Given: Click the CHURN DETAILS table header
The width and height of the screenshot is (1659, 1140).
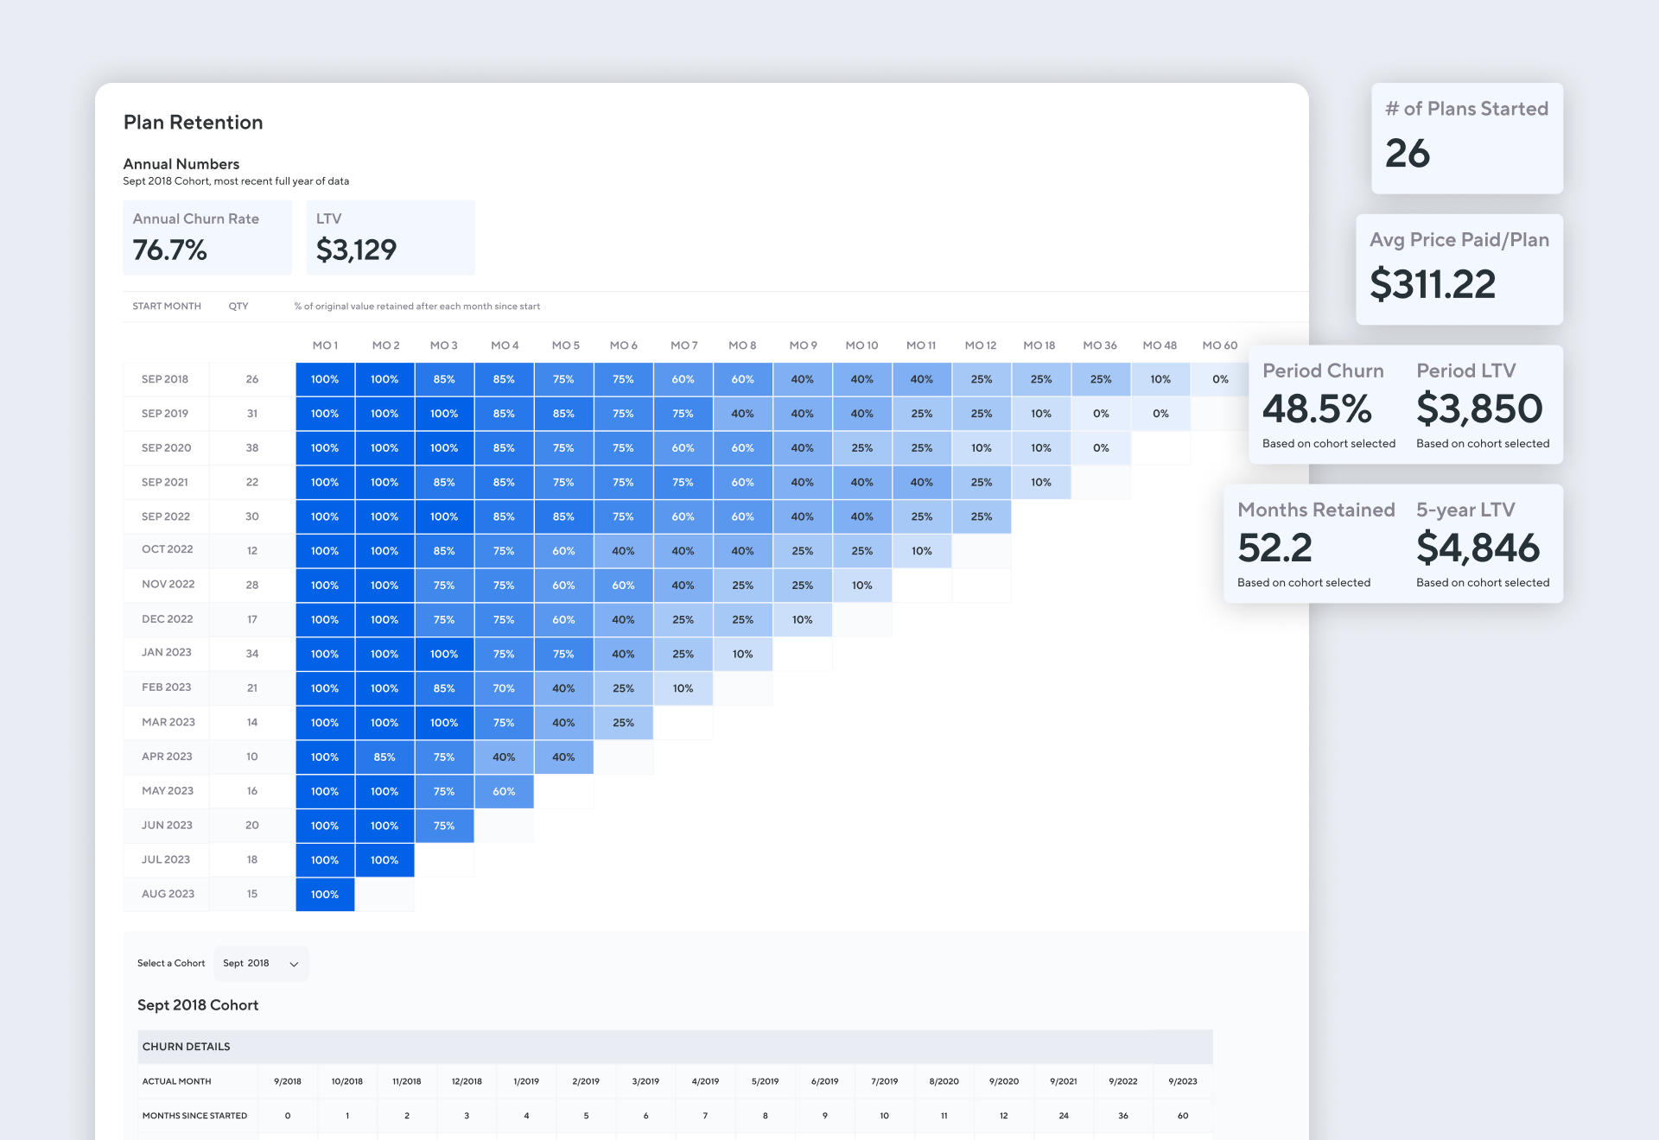Looking at the screenshot, I should coord(187,1047).
